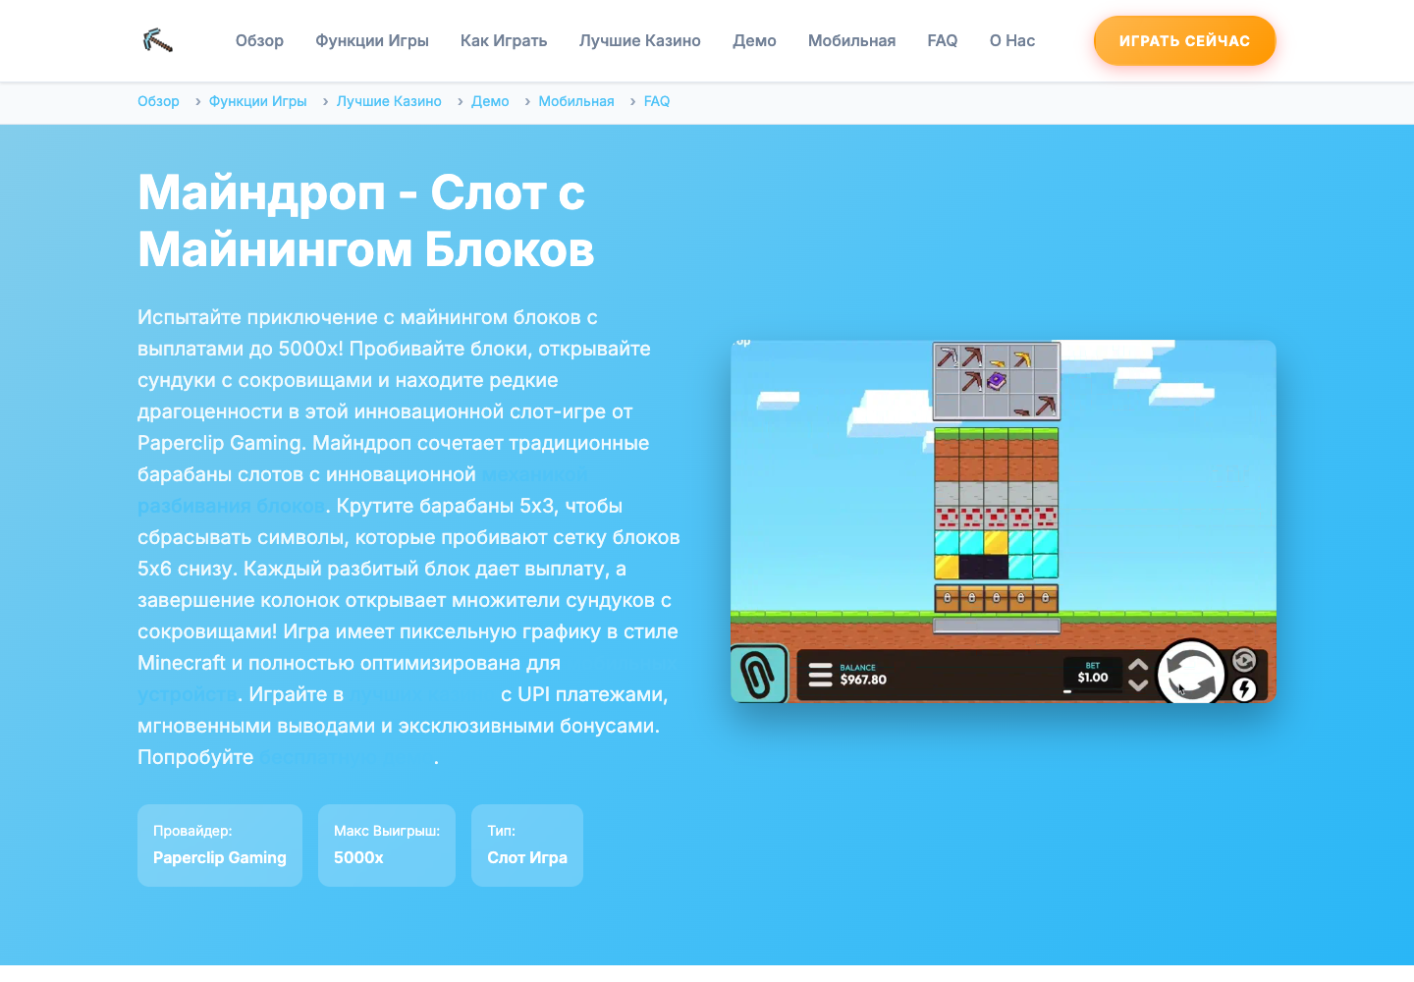Open the Обзор nav menu item
Screen dimensions: 1414x982
259,40
